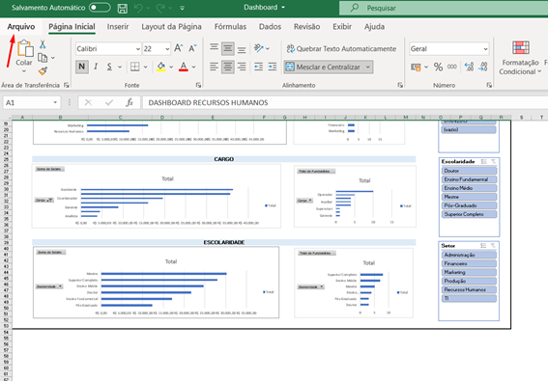Viewport: 548px width, 381px height.
Task: Apply the yellow fill color bucket
Action: tap(160, 67)
